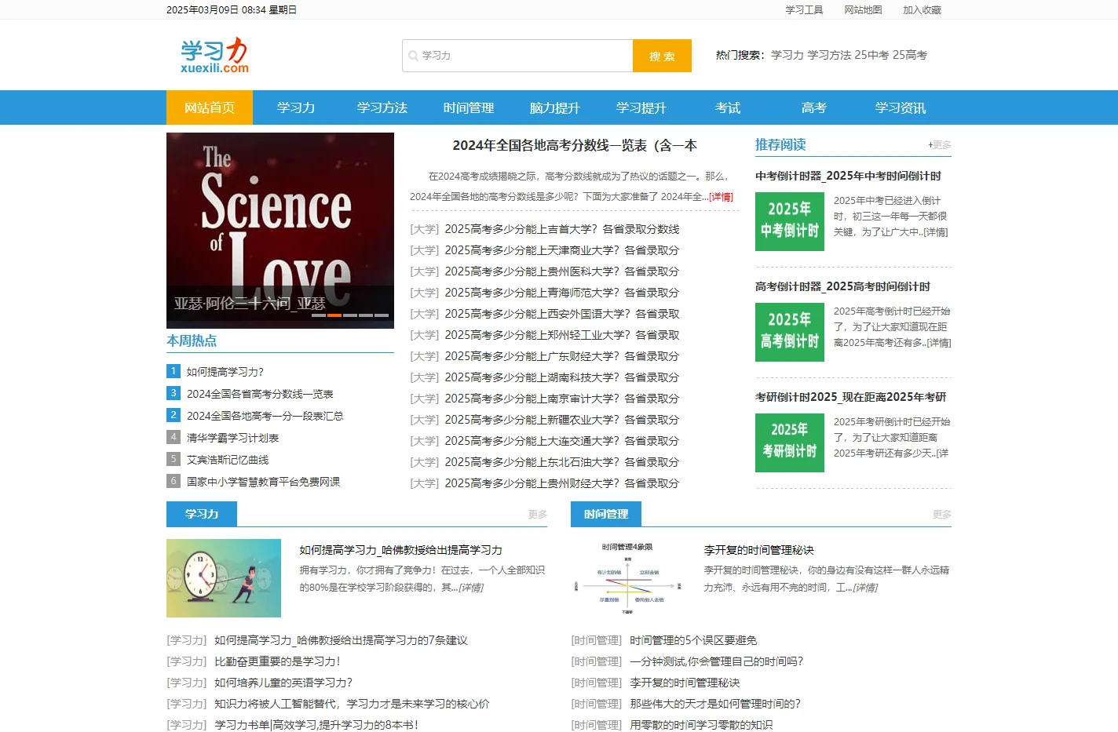Open the 2025年高考倒计时 green thumbnail
The image size is (1118, 732).
[790, 332]
